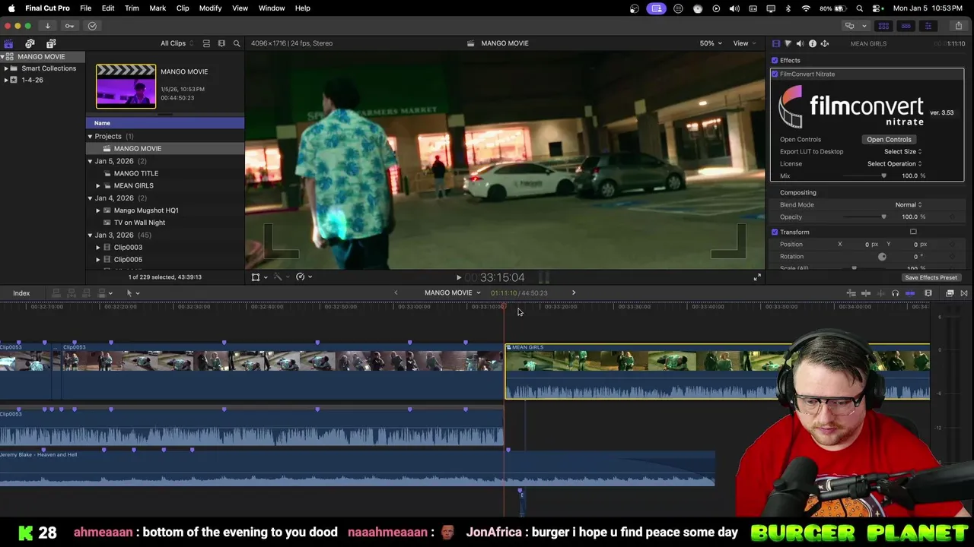Open the Blend Mode Normal dropdown
Image resolution: width=974 pixels, height=547 pixels.
[908, 204]
